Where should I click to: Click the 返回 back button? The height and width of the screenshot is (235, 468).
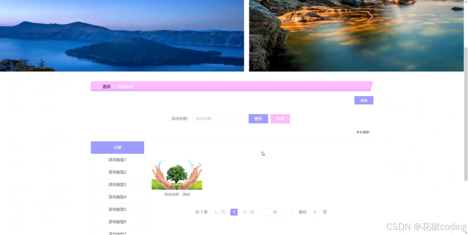tap(364, 100)
